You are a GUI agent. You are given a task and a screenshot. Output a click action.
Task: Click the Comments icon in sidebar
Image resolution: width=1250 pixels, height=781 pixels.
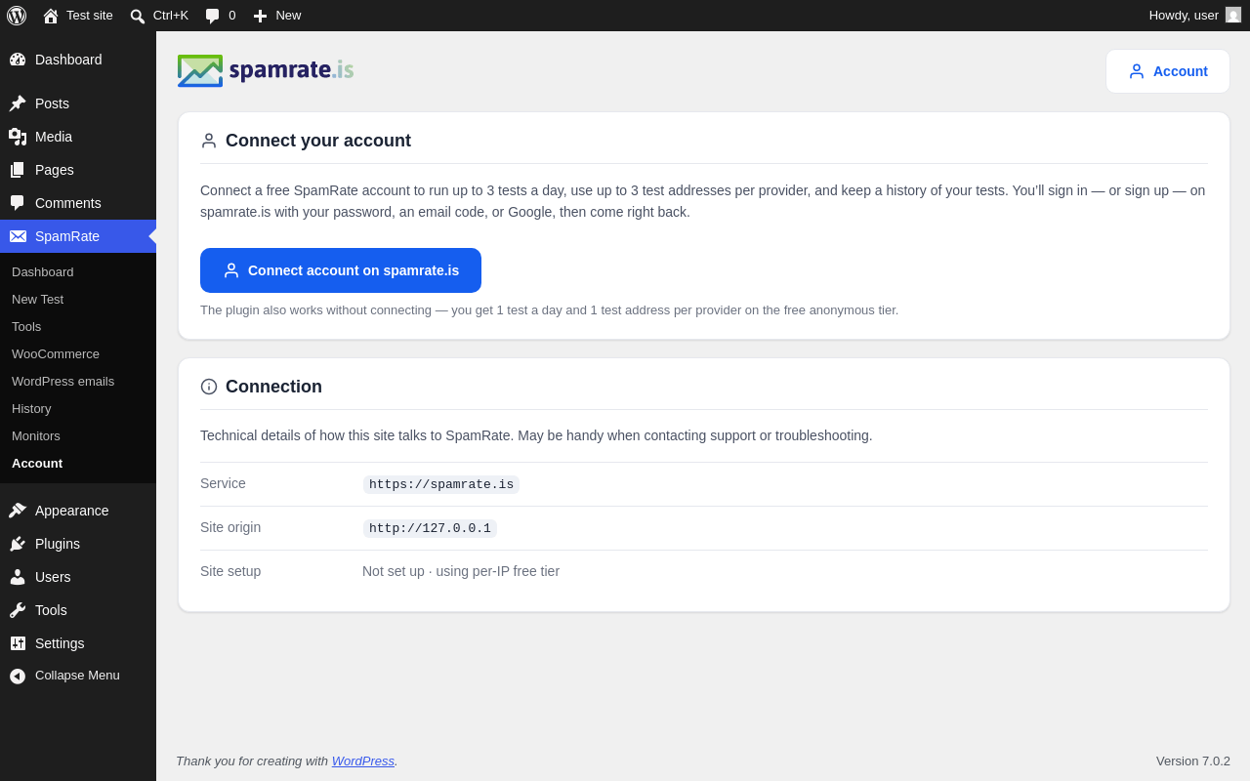[x=18, y=203]
